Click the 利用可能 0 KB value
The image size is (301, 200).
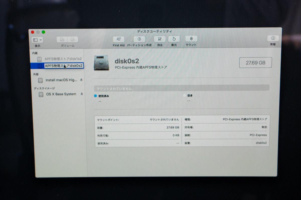(x=176, y=135)
